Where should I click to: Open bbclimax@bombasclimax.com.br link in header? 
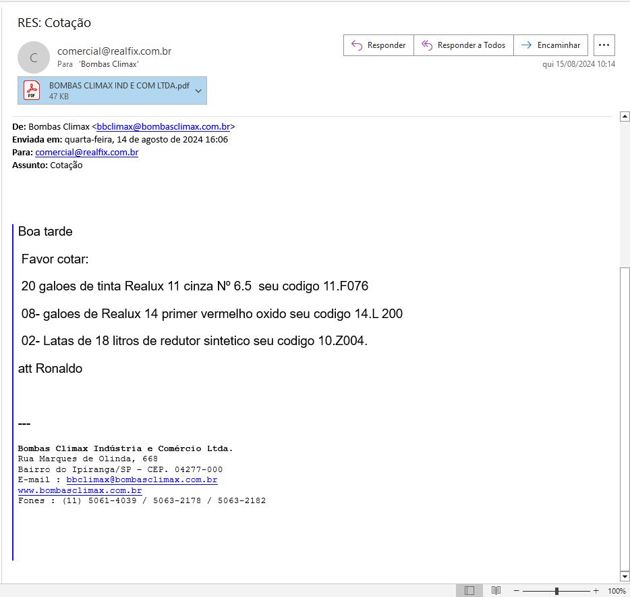click(164, 126)
